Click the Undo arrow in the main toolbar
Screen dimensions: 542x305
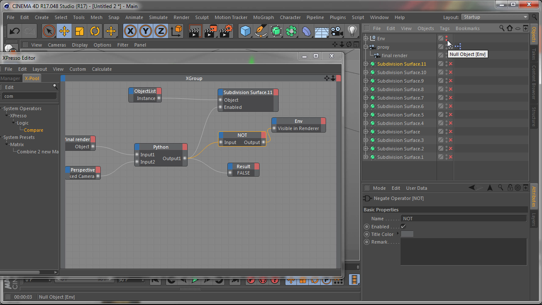click(x=15, y=31)
